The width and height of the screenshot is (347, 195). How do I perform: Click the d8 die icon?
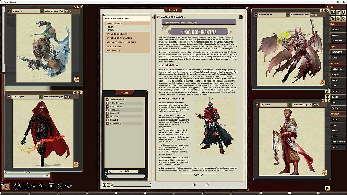pos(42,186)
